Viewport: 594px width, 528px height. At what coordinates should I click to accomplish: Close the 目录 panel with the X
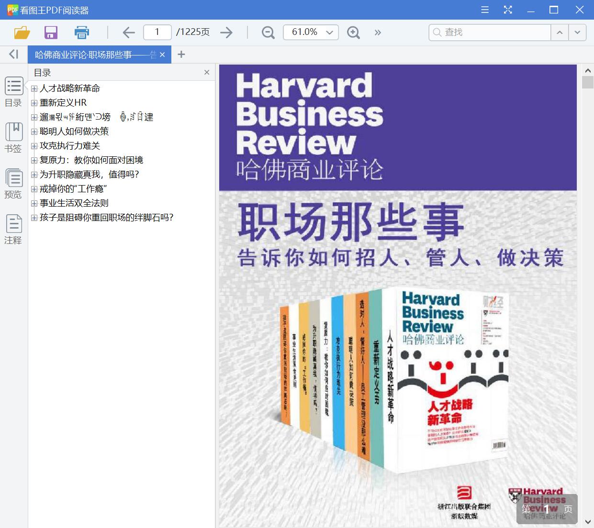pos(207,72)
